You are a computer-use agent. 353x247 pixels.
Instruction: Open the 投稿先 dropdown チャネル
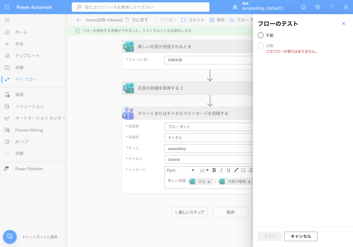pyautogui.click(x=209, y=138)
